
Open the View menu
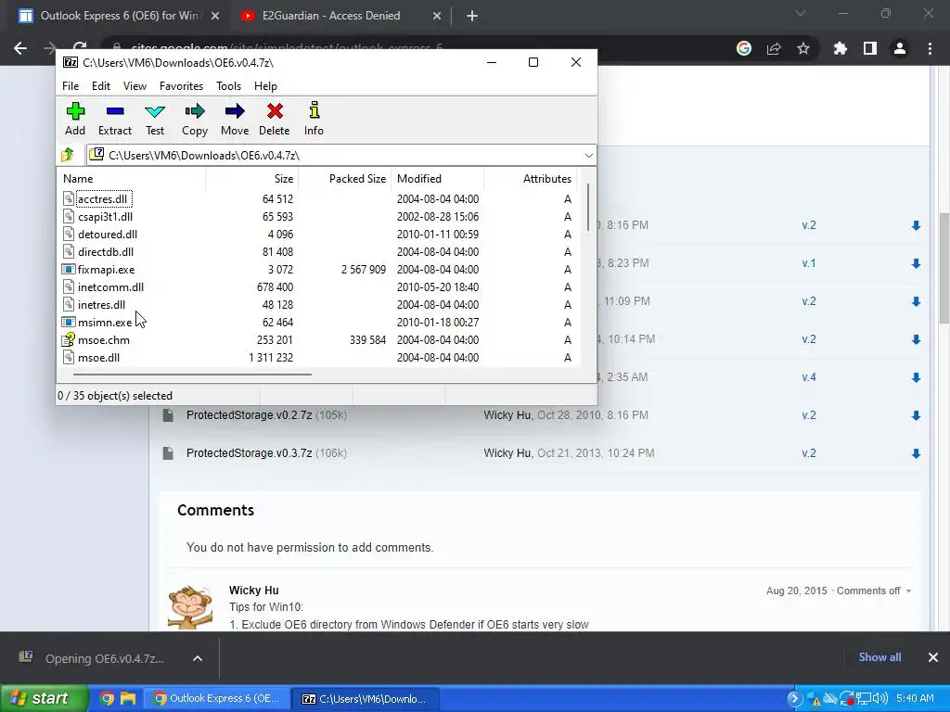(135, 86)
